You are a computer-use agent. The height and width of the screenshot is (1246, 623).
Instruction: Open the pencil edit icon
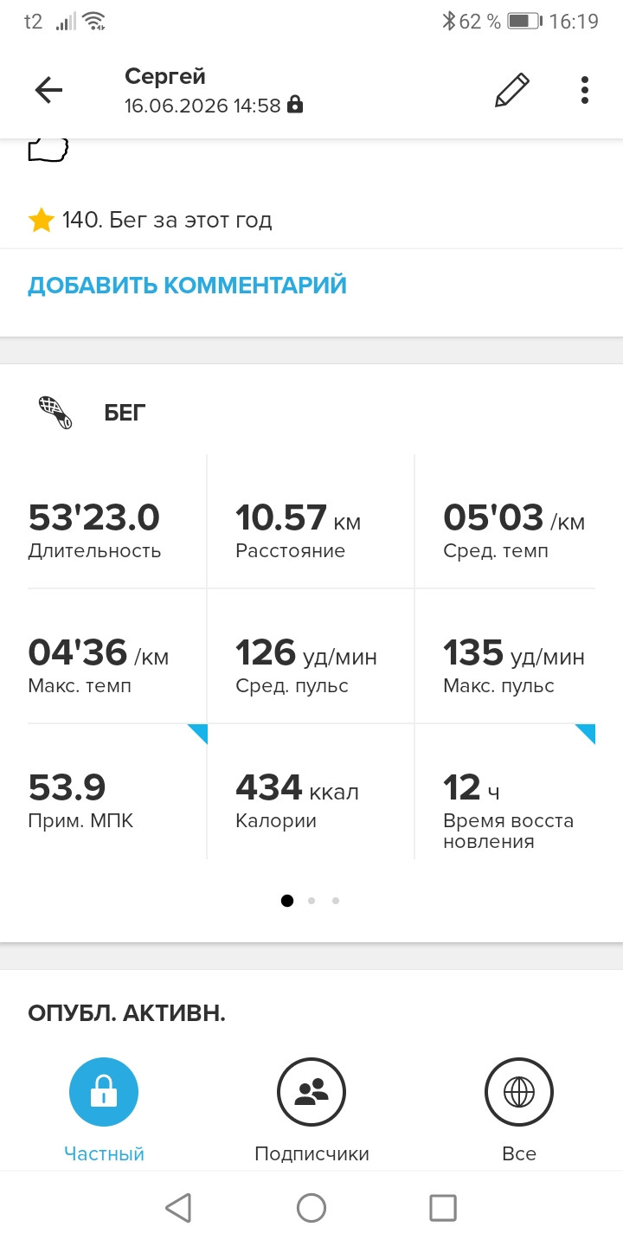[511, 90]
